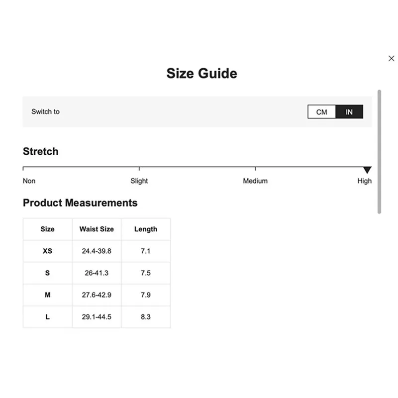The image size is (398, 398).
Task: Close the Size Guide dialog
Action: point(391,59)
